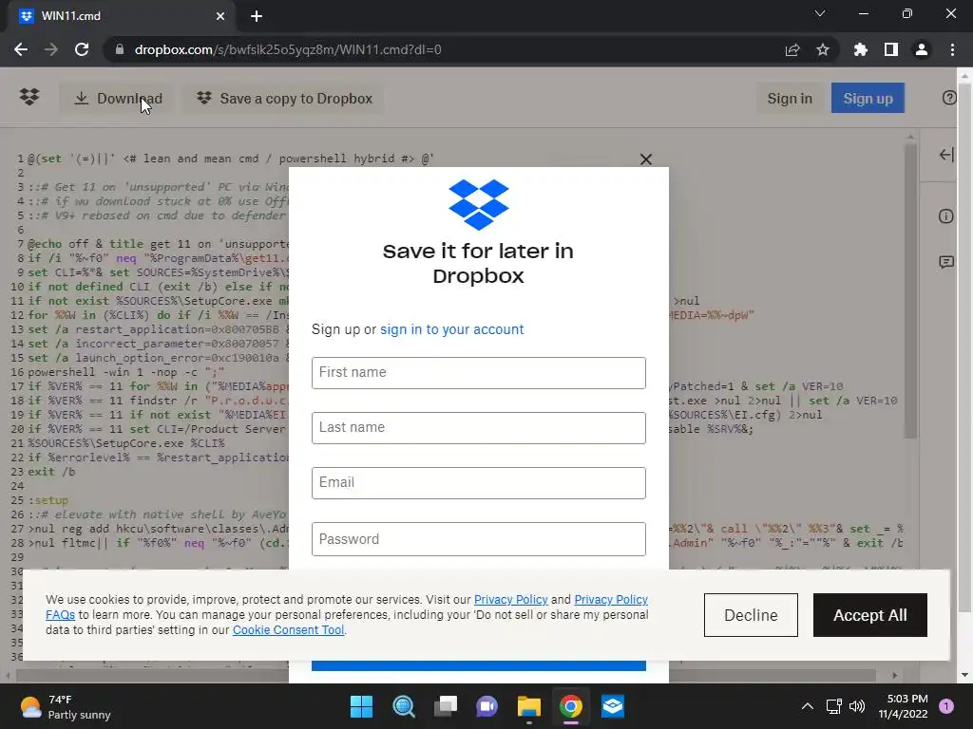Close the WIN11.cmd tab
The height and width of the screenshot is (729, 973).
point(220,16)
